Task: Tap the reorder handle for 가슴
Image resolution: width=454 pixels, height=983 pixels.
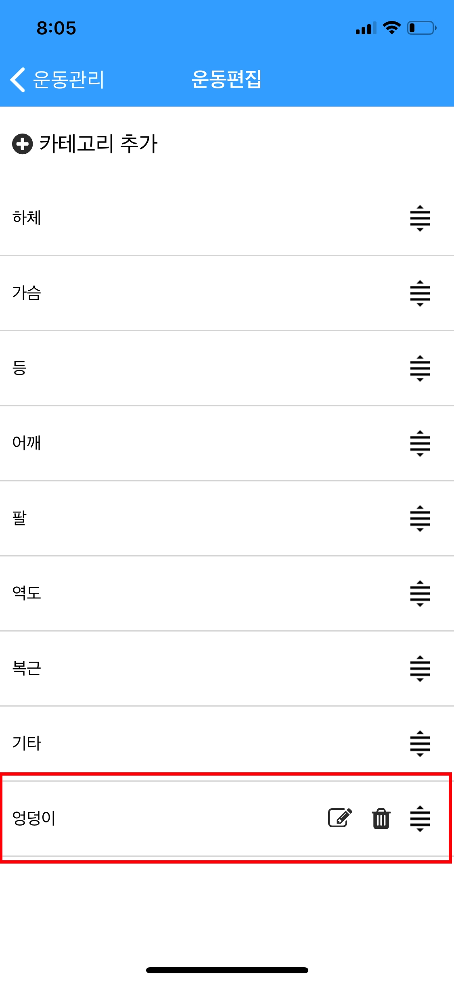Action: point(420,293)
